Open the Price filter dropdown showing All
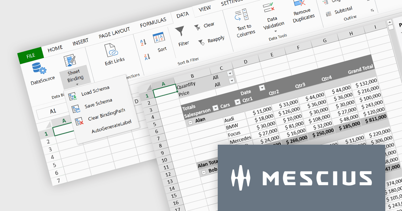The width and height of the screenshot is (402, 211). (231, 81)
